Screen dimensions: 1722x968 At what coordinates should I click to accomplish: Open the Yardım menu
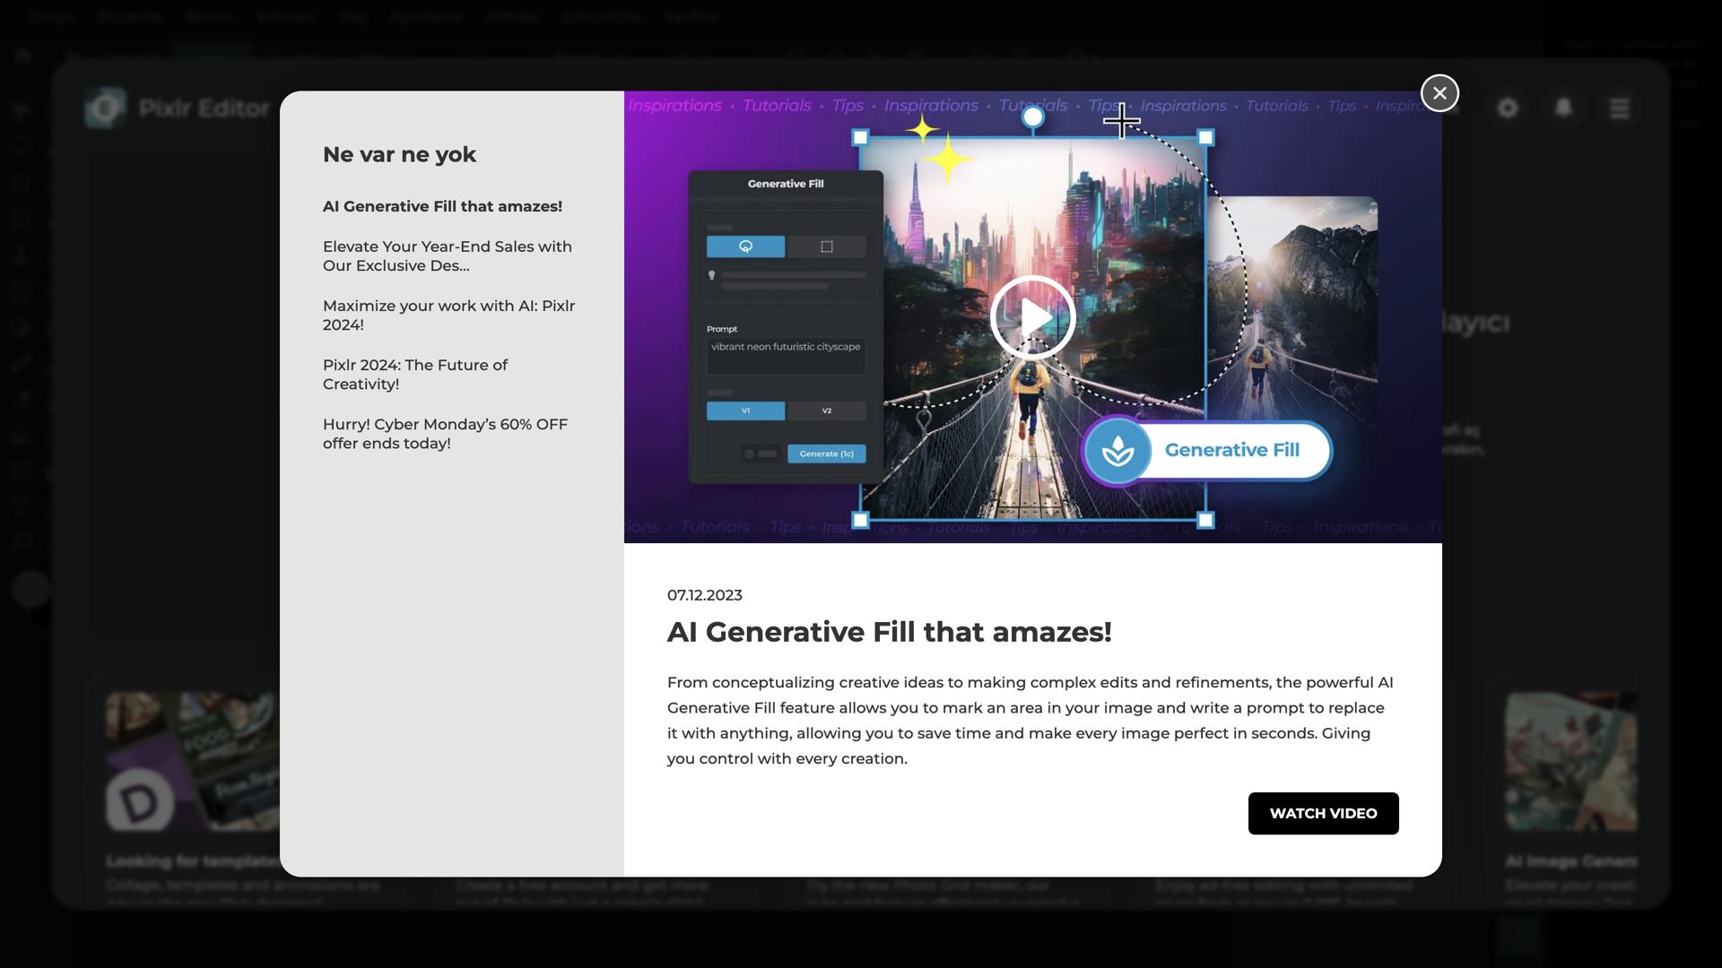tap(691, 16)
